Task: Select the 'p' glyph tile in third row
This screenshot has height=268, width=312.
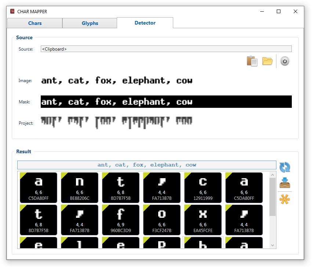Action: coord(162,243)
